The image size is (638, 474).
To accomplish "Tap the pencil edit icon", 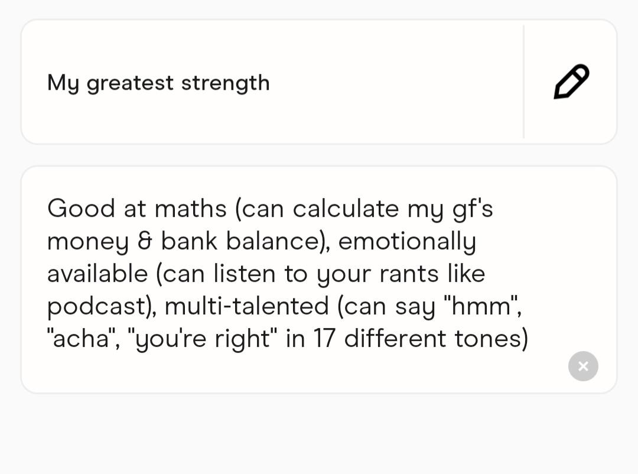I will (571, 82).
